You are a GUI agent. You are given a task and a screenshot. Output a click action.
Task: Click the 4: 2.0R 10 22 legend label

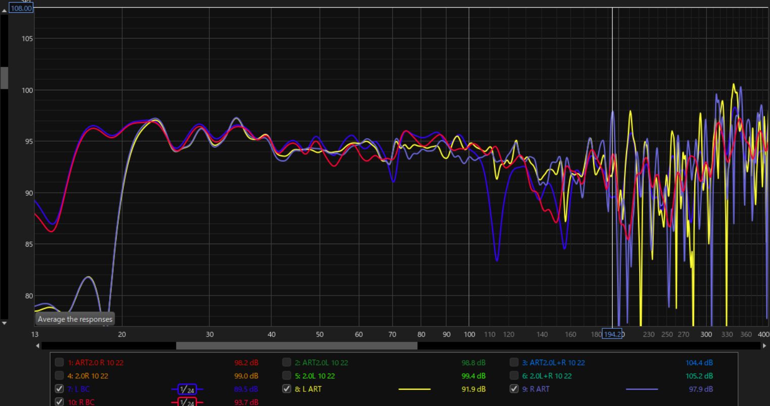click(x=88, y=376)
